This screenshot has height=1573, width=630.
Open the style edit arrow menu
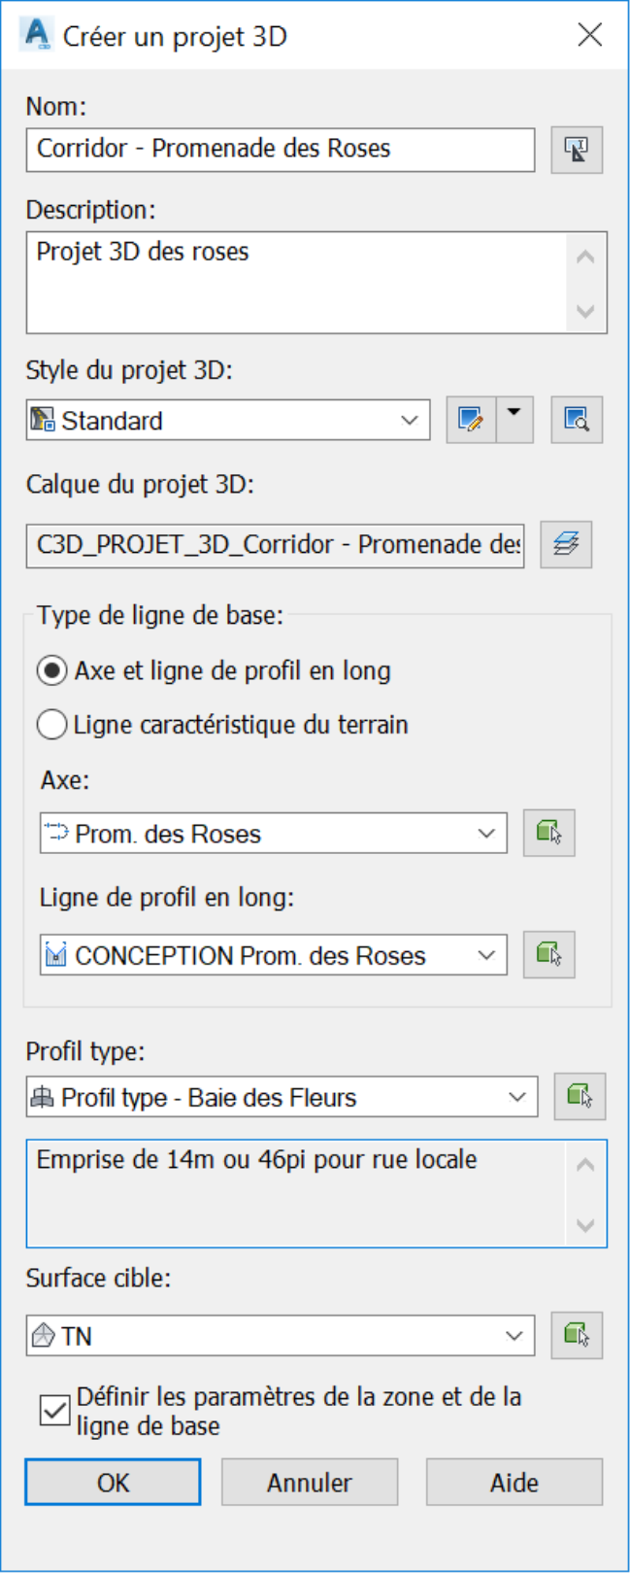pyautogui.click(x=514, y=420)
